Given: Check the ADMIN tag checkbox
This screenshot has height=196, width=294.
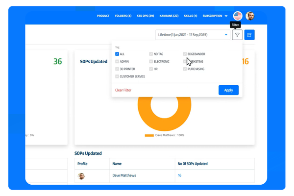Looking at the screenshot, I should click(x=117, y=62).
